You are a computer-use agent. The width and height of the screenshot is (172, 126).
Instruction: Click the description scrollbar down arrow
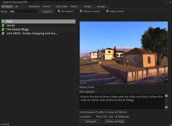pyautogui.click(x=166, y=107)
